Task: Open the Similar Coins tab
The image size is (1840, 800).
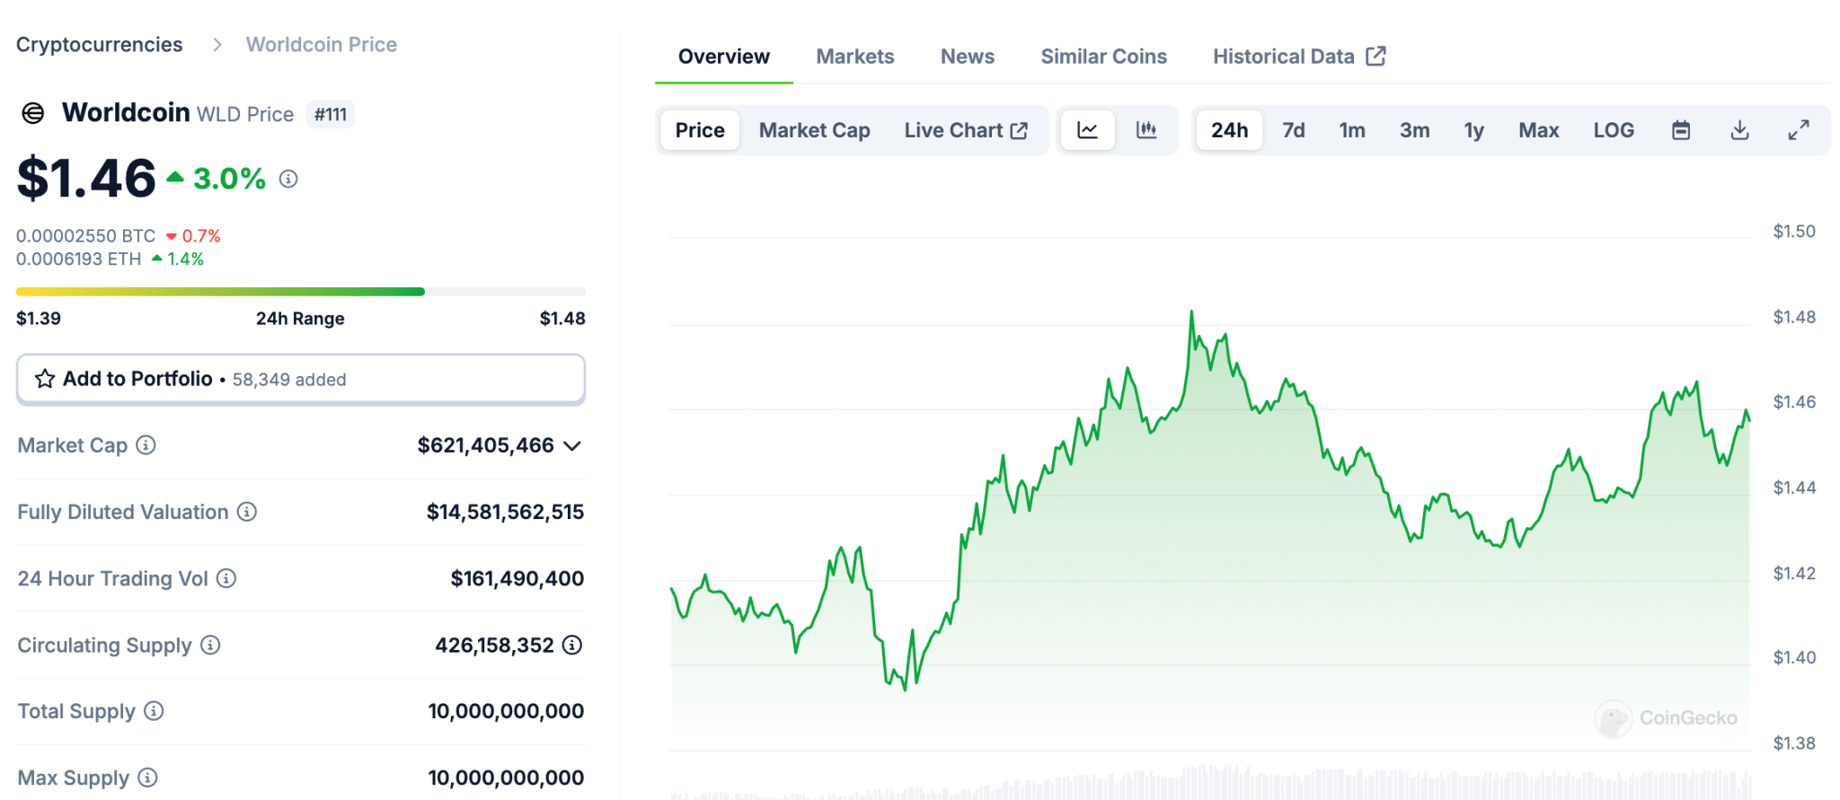Action: tap(1104, 57)
